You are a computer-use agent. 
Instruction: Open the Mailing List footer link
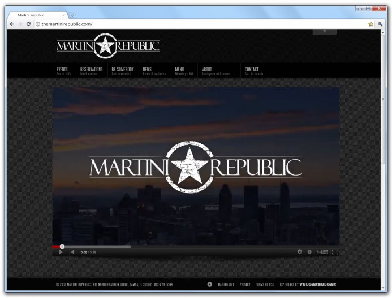pos(226,284)
